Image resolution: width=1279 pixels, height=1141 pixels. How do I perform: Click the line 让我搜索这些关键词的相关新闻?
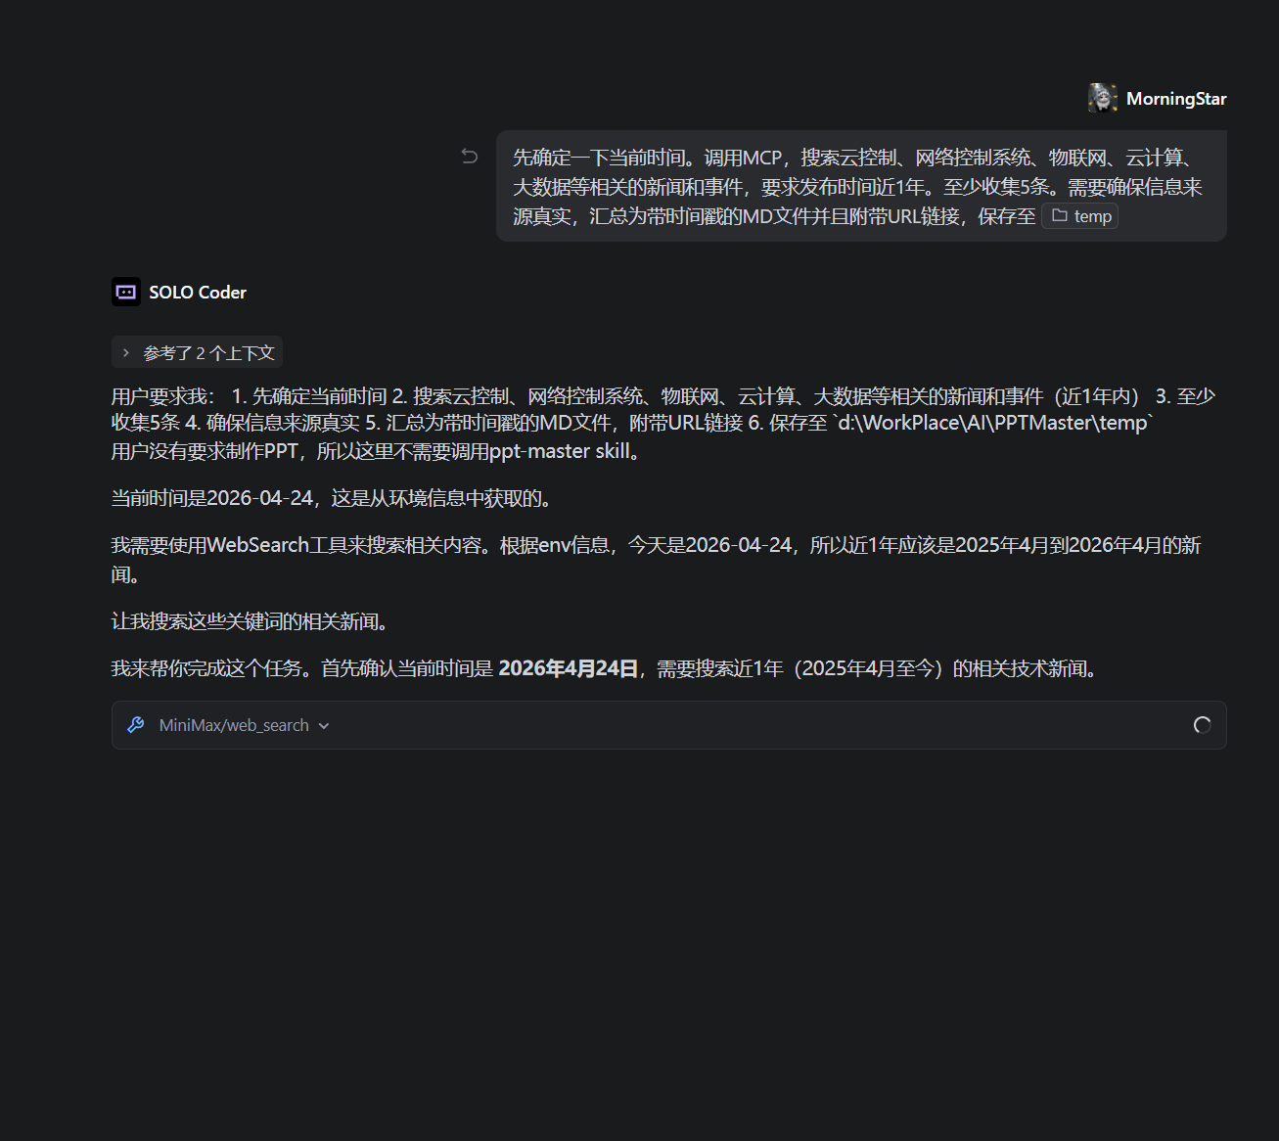coord(251,621)
